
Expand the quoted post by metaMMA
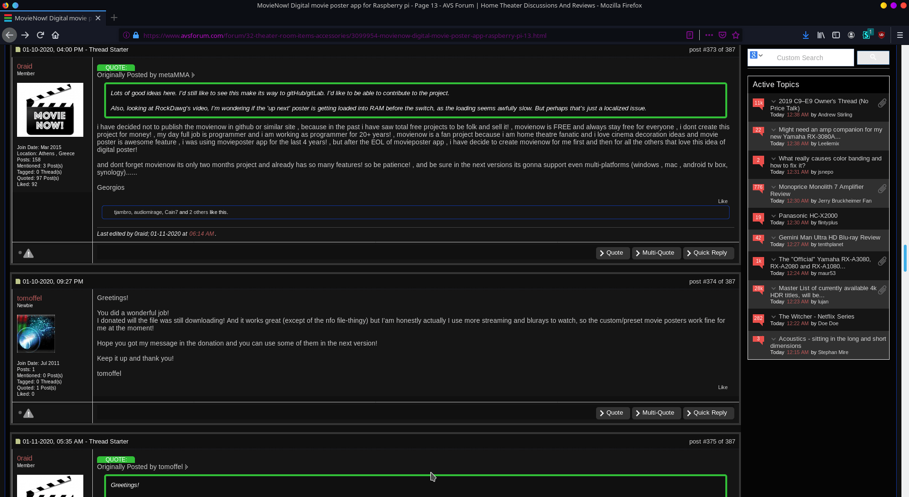193,75
